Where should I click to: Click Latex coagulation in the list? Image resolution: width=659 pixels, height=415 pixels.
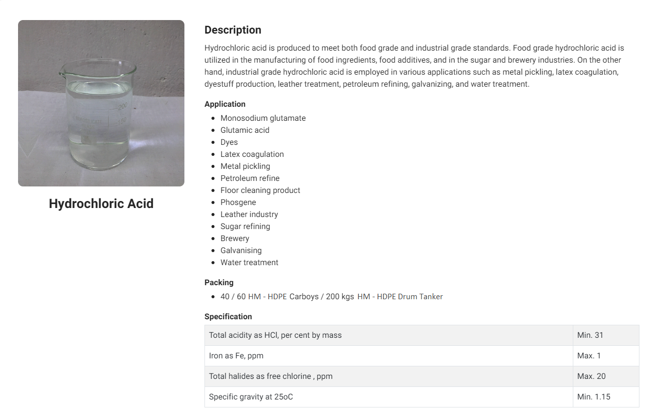[252, 154]
